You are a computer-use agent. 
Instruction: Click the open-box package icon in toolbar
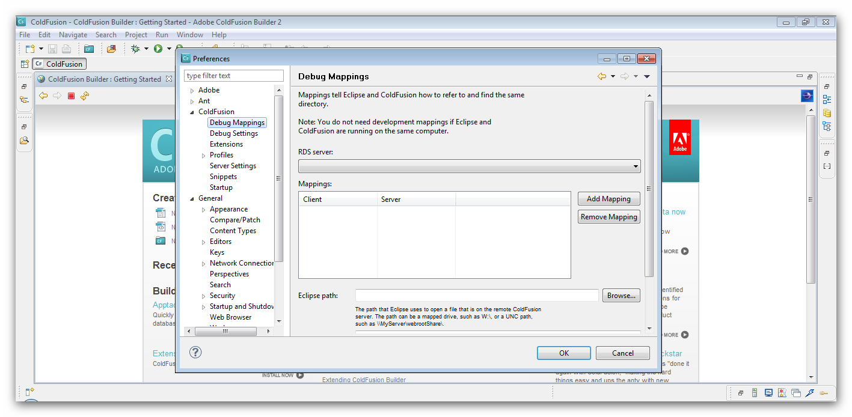(111, 49)
